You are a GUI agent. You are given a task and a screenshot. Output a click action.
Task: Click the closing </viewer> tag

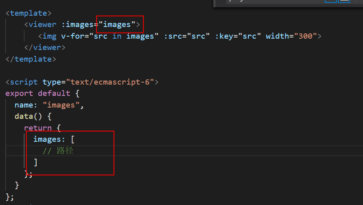(x=45, y=48)
